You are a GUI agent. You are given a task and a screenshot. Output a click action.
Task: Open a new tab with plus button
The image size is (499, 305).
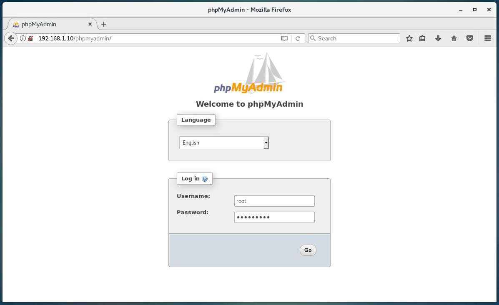(104, 24)
